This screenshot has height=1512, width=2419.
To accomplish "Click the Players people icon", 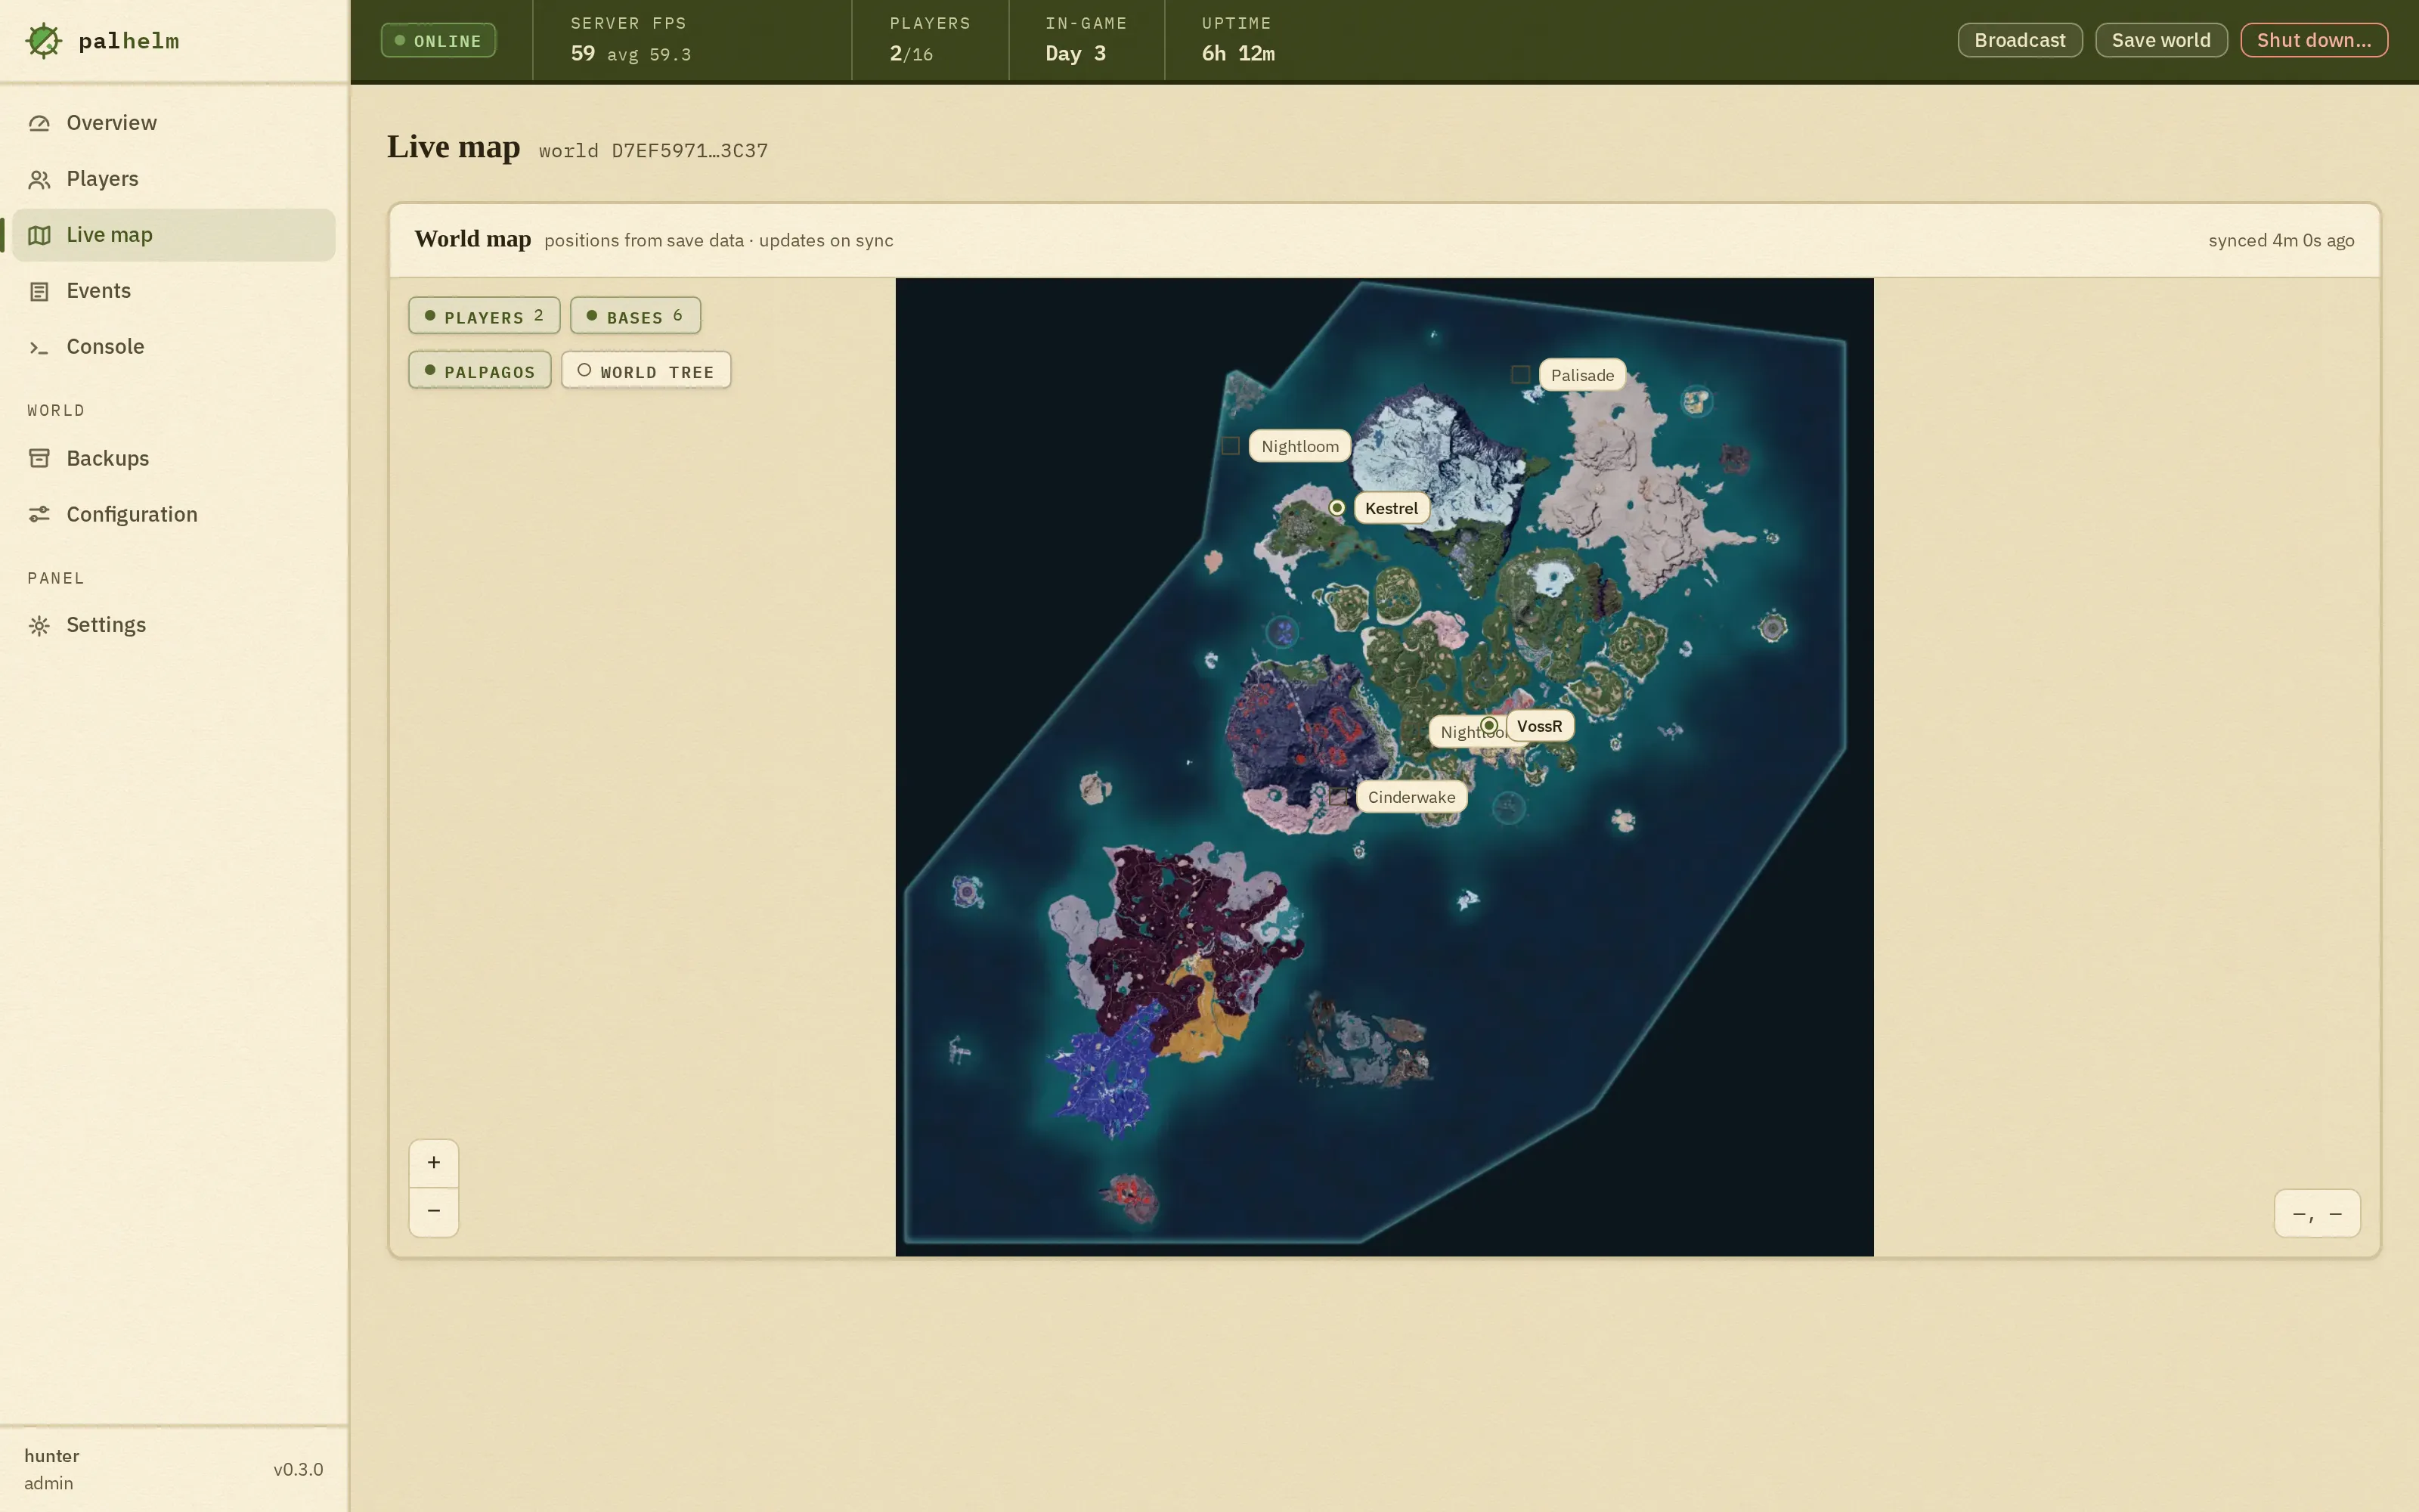I will tap(39, 179).
